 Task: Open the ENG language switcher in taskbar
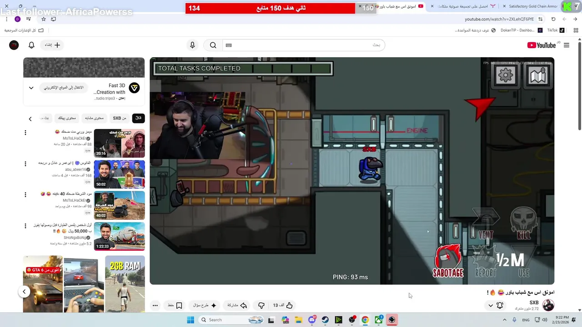pyautogui.click(x=526, y=320)
